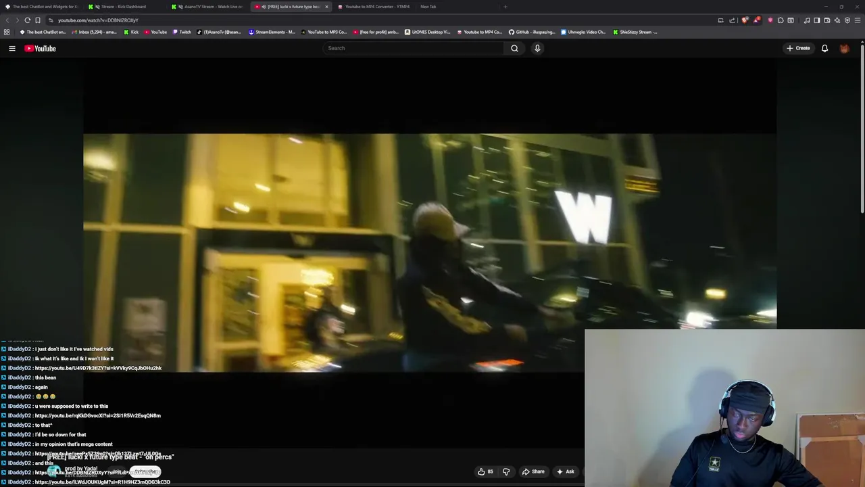Focus the YouTube search field
Screen dimensions: 865x487
(x=414, y=48)
